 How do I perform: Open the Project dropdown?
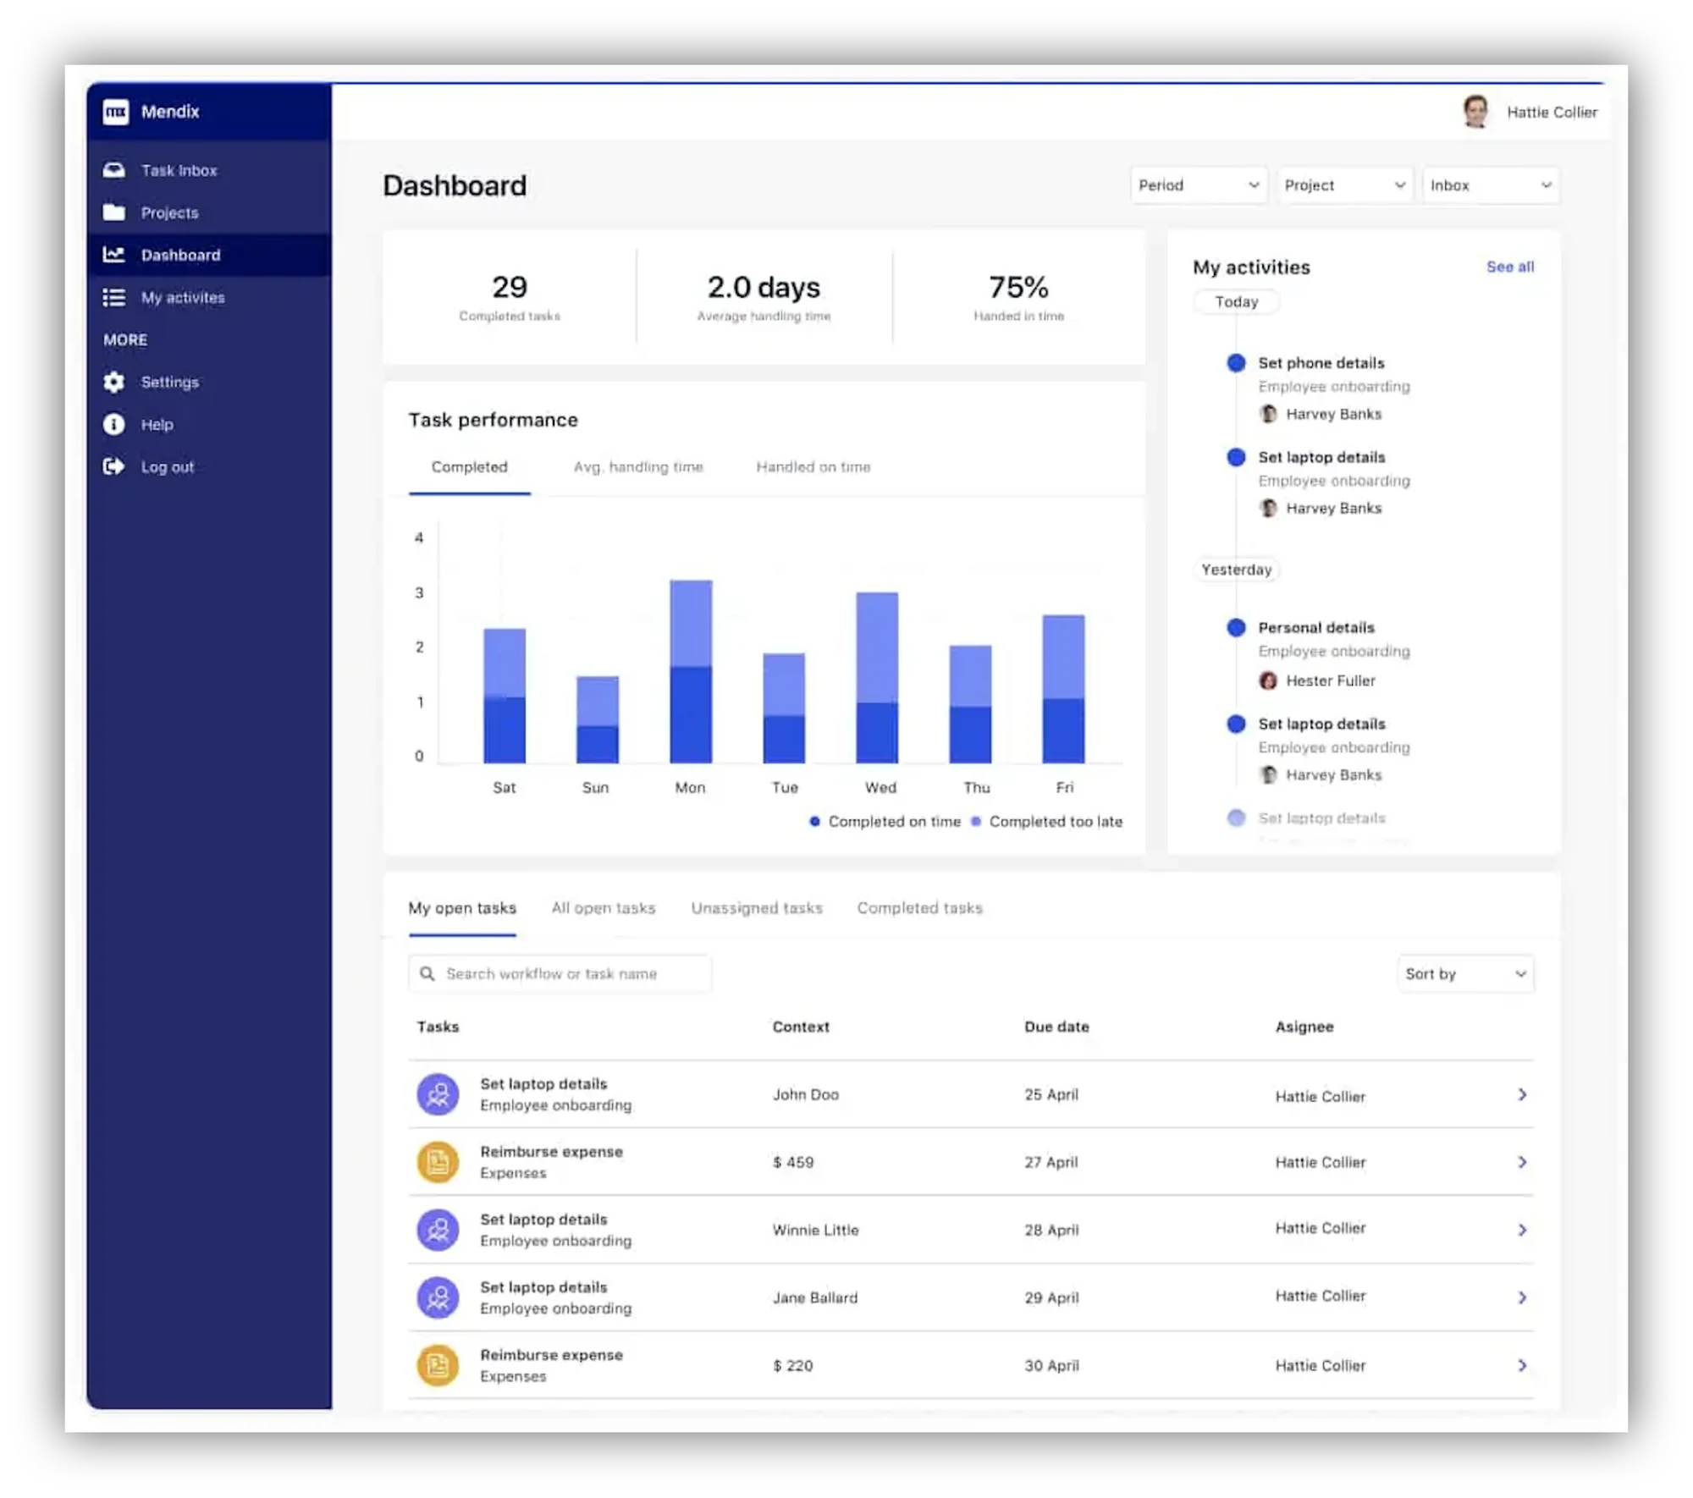pyautogui.click(x=1345, y=185)
